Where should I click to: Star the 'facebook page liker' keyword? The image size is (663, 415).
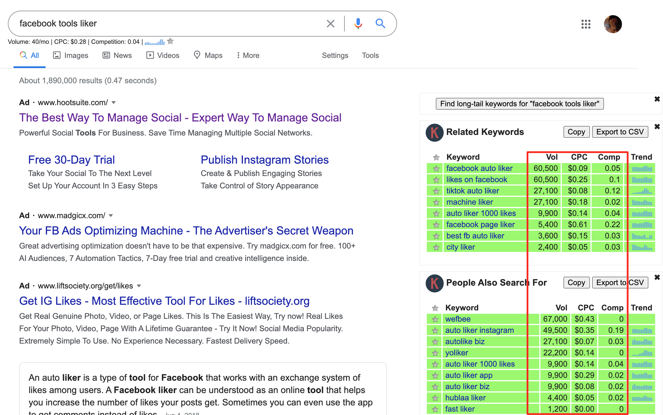(x=436, y=225)
